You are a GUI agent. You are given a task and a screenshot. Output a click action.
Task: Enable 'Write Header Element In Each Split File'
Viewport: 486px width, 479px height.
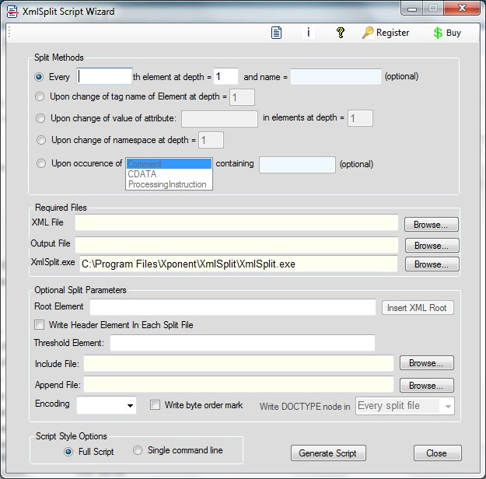pos(39,324)
